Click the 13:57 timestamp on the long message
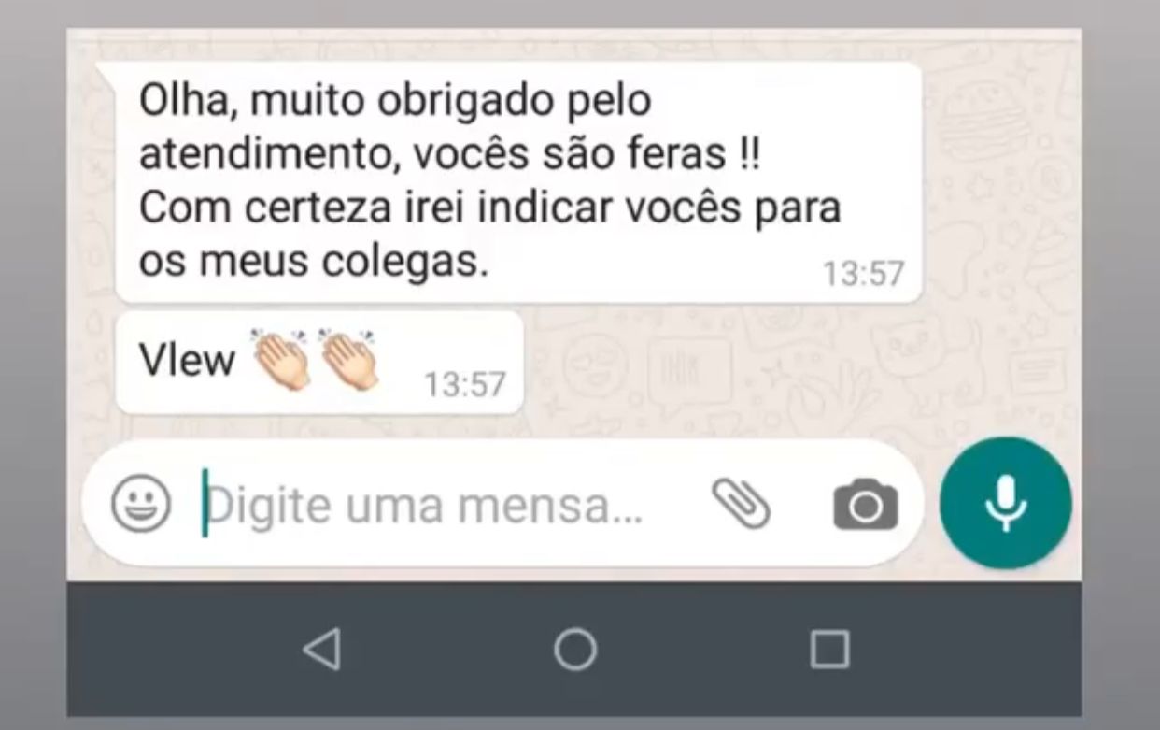1160x730 pixels. click(x=863, y=274)
